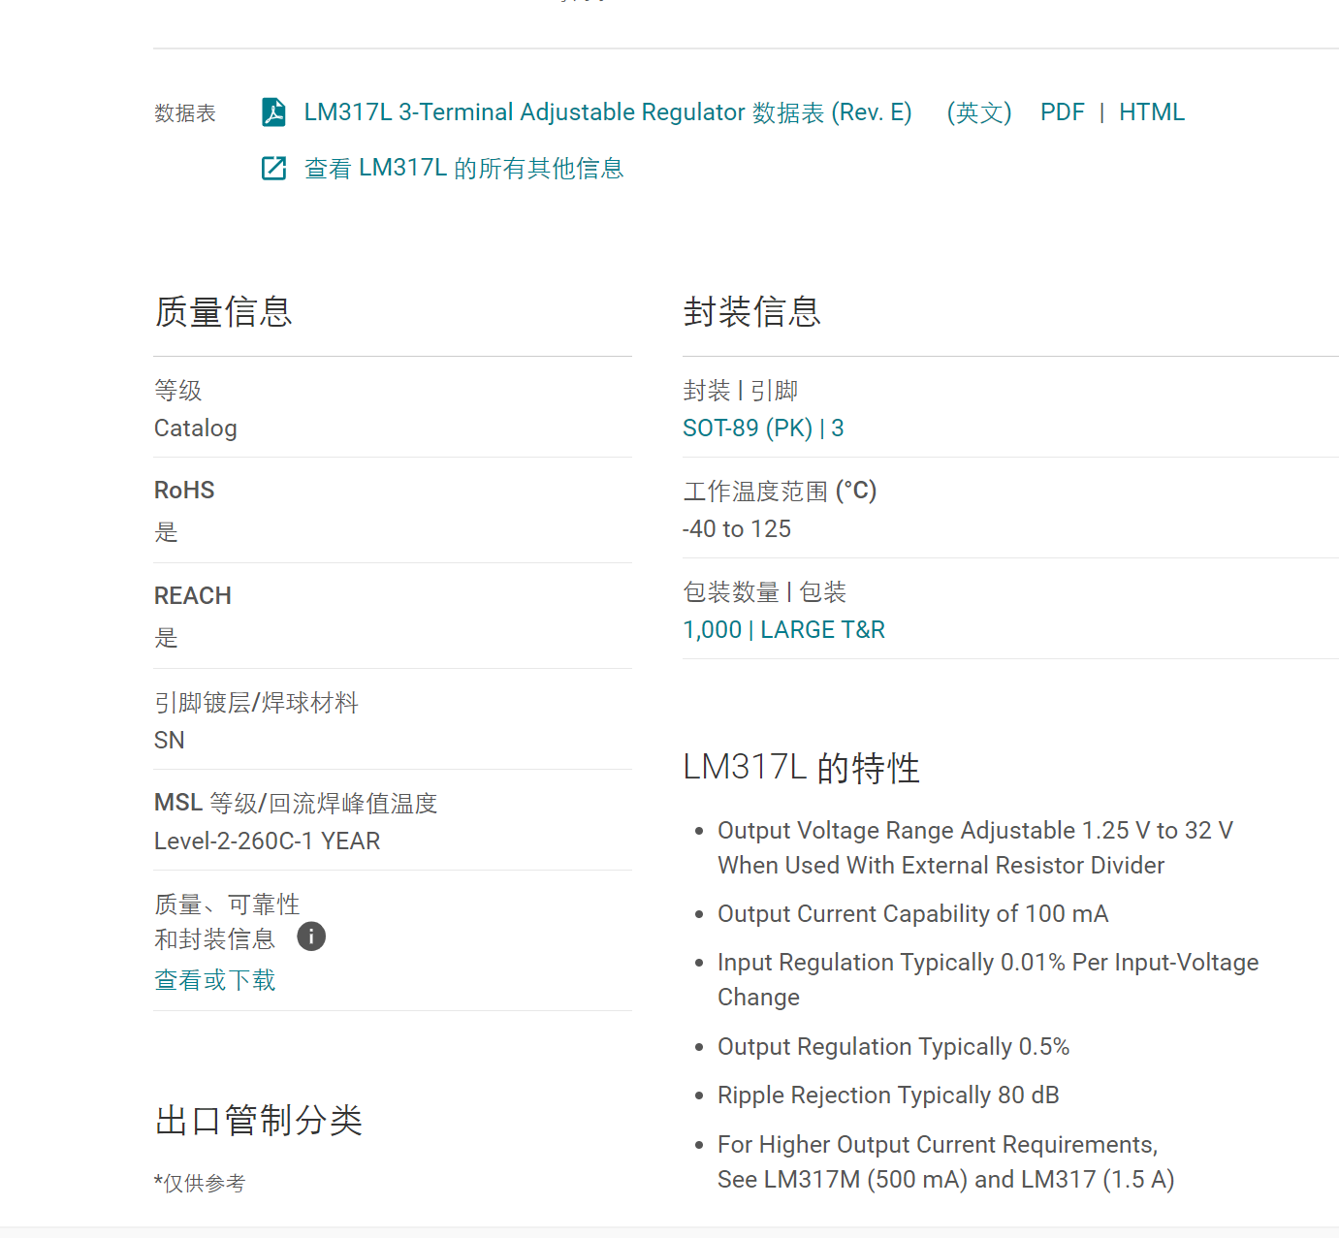The height and width of the screenshot is (1238, 1339).
Task: Select the Ripple Rejection Typically 80 dB bullet
Action: tap(888, 1095)
